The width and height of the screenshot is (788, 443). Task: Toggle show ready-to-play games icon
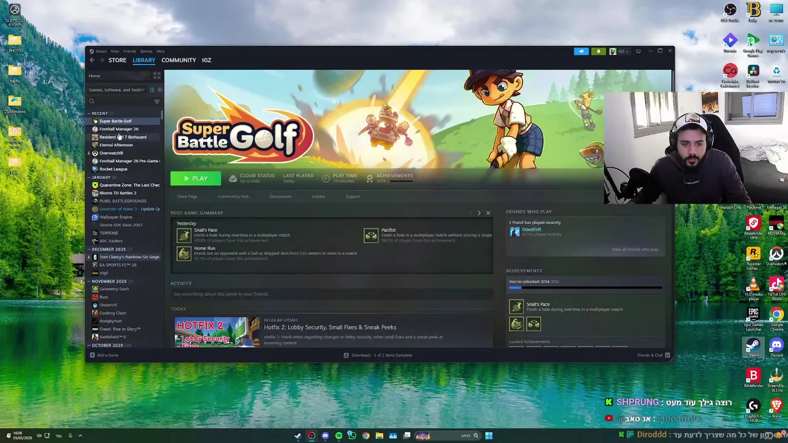[159, 90]
